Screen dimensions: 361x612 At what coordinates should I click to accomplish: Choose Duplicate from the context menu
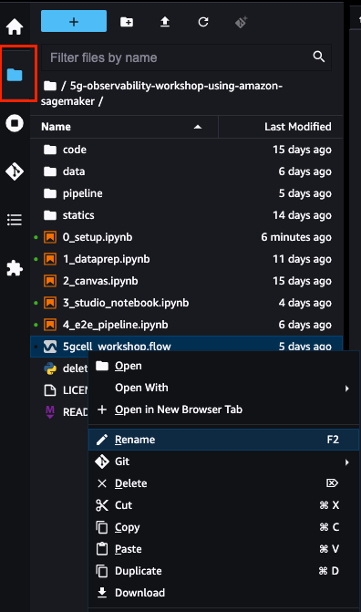223,571
